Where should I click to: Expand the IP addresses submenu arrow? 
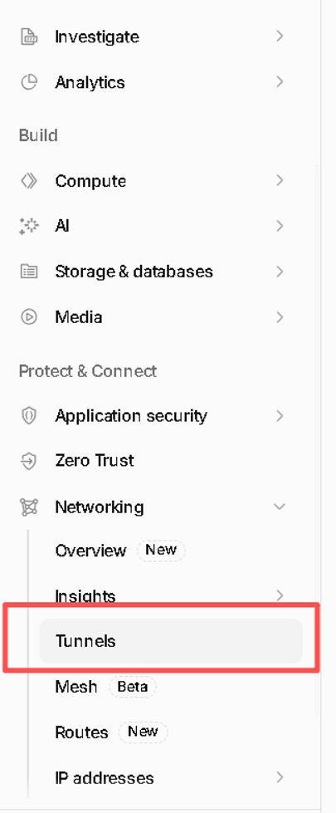coord(280,777)
